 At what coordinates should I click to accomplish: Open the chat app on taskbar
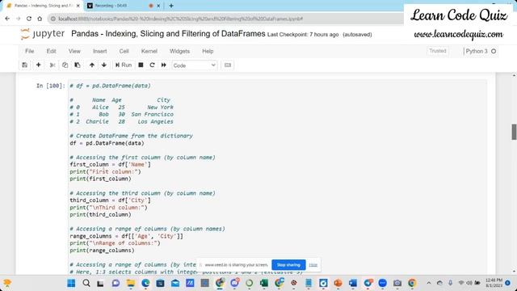click(x=116, y=283)
